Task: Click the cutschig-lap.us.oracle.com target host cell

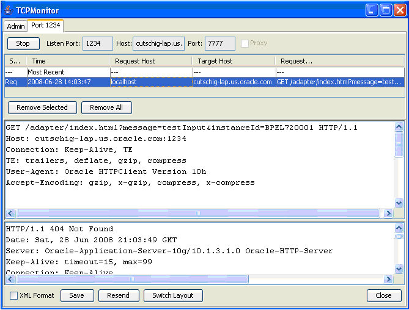Action: click(x=234, y=82)
